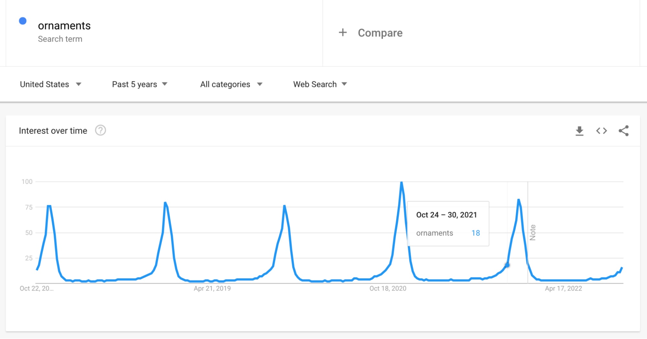Open the Interest over time help icon

point(100,131)
